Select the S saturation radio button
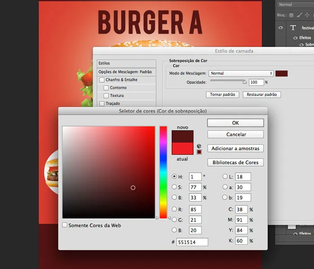 tap(174, 187)
